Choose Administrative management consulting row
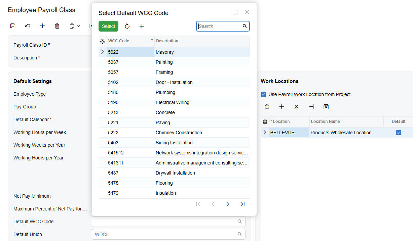The width and height of the screenshot is (413, 241). (x=174, y=163)
